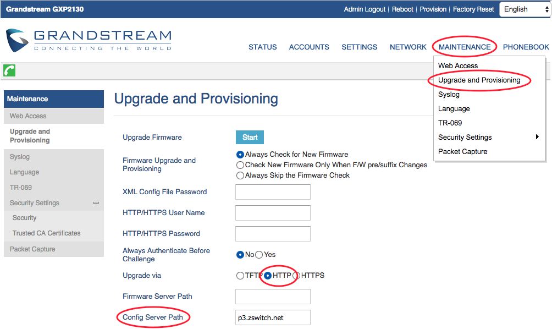Click the Factory Reset link
The height and width of the screenshot is (329, 552).
click(473, 9)
